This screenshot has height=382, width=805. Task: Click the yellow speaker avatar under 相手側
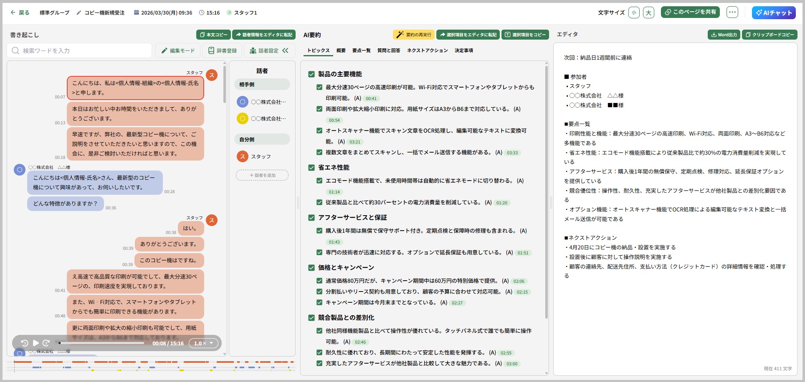pyautogui.click(x=243, y=118)
